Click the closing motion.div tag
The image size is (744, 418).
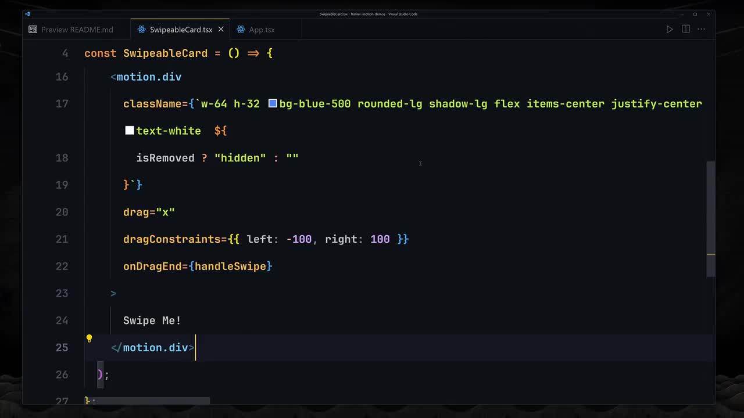point(152,348)
